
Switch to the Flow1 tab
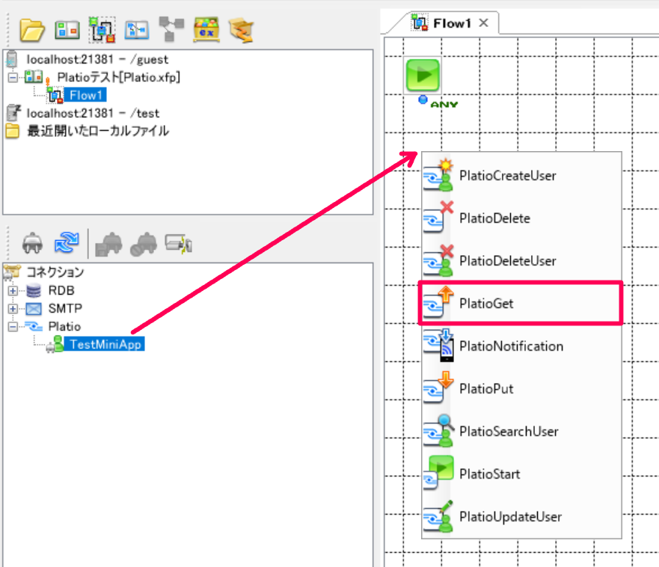point(451,23)
